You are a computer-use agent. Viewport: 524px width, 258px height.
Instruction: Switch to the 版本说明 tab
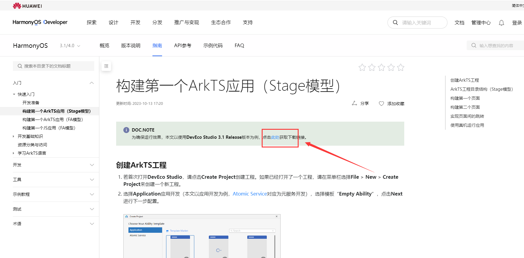click(x=131, y=46)
